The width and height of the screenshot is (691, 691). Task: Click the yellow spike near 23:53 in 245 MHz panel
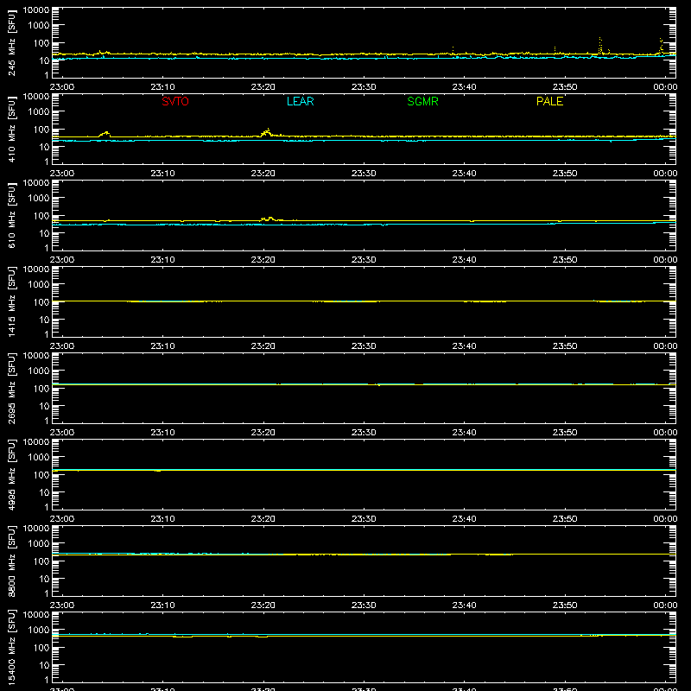[600, 46]
